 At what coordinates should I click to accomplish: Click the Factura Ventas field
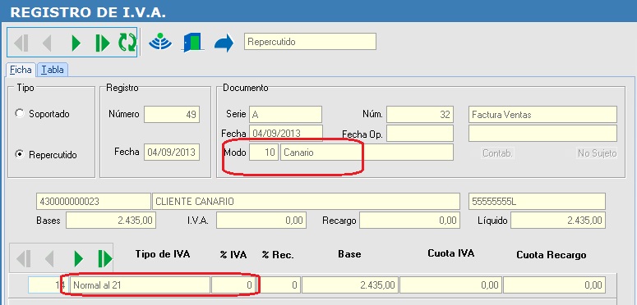542,114
